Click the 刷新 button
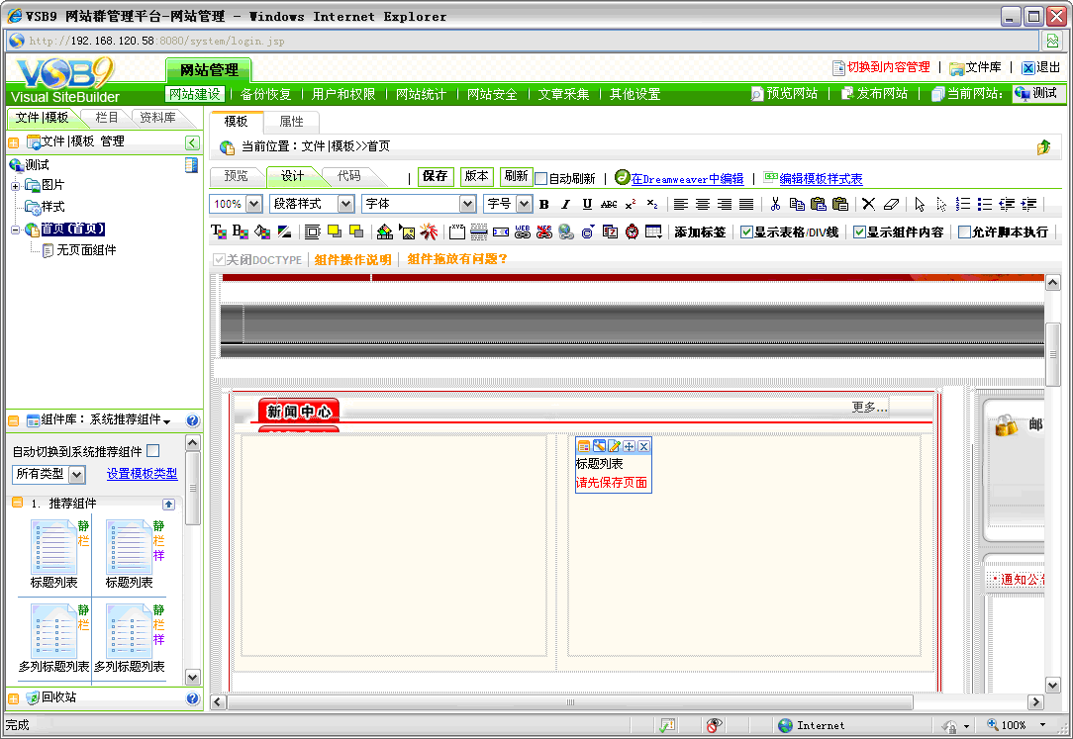The height and width of the screenshot is (739, 1073). 516,176
